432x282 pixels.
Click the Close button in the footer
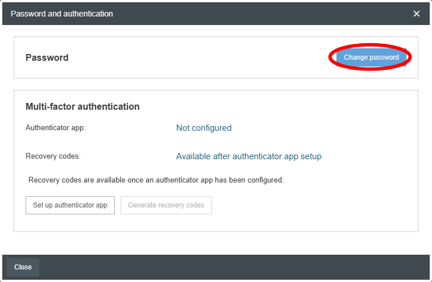tap(23, 267)
